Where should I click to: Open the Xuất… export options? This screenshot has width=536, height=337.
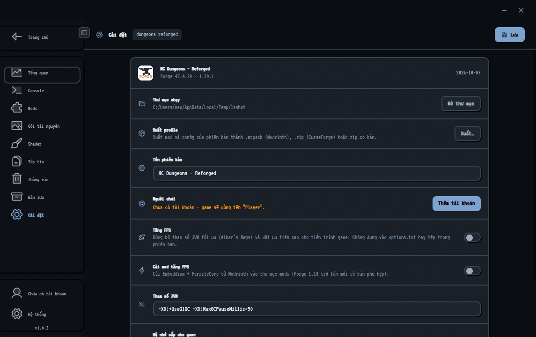click(x=467, y=133)
